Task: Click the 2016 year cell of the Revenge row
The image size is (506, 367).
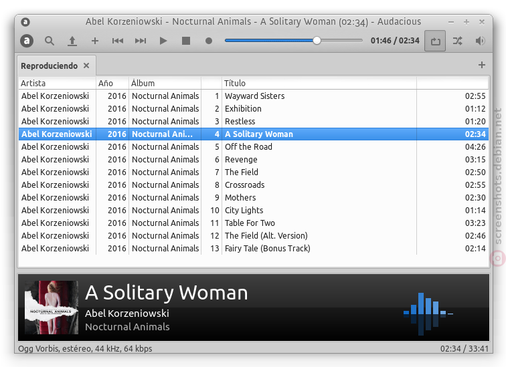Action: (117, 160)
